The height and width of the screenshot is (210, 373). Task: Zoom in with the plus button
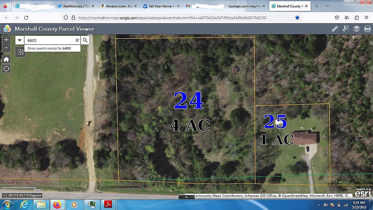(x=6, y=39)
